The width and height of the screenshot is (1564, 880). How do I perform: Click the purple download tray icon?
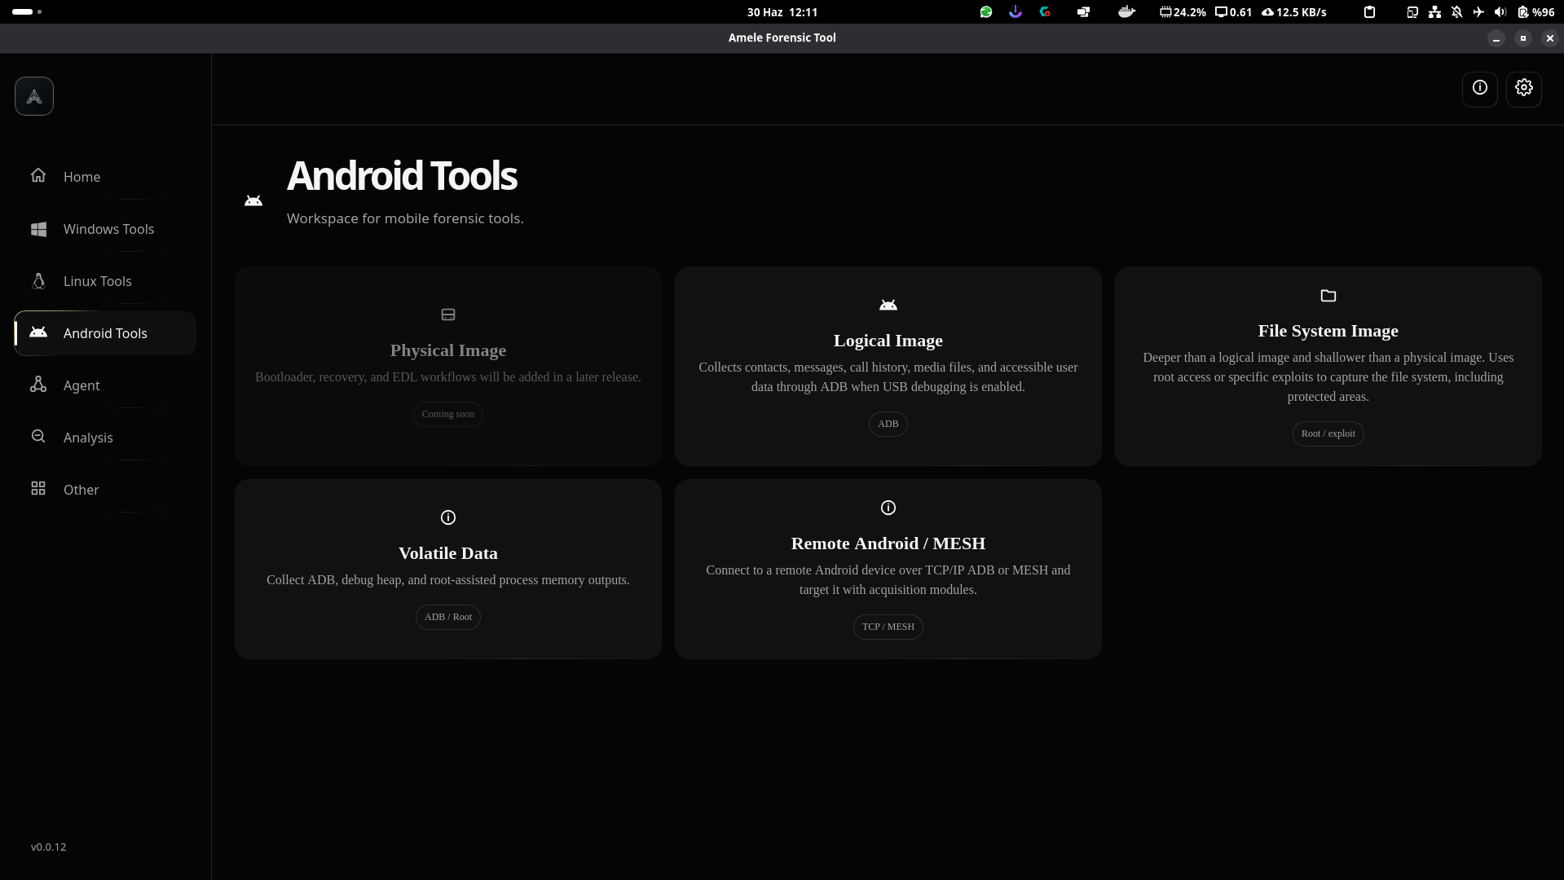(x=1015, y=12)
